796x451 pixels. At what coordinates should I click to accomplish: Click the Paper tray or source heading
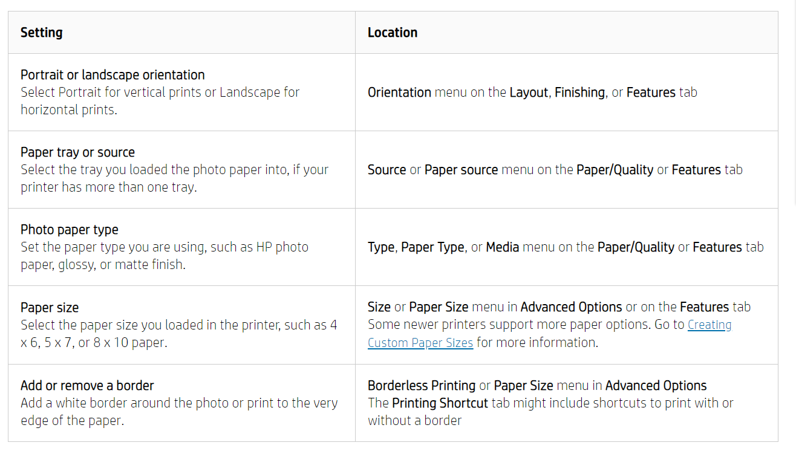(x=77, y=152)
